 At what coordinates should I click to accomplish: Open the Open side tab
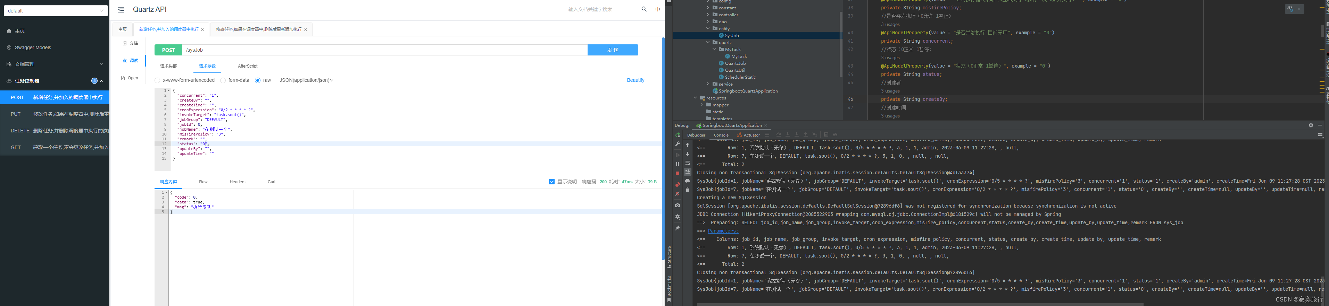130,78
